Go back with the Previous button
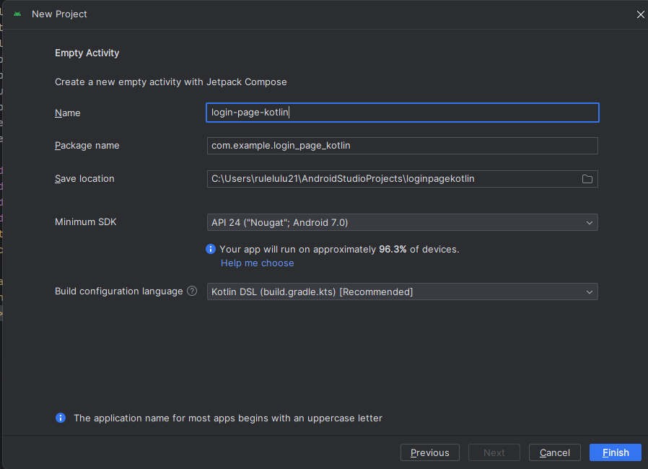The image size is (648, 469). coord(429,452)
